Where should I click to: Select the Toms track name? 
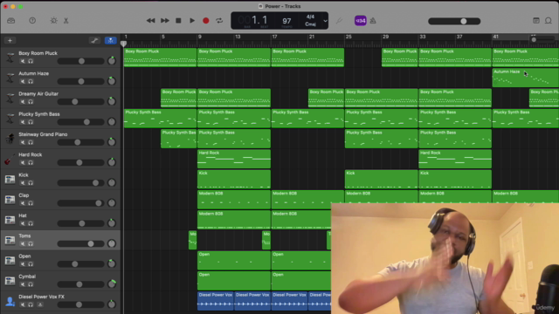(x=24, y=235)
